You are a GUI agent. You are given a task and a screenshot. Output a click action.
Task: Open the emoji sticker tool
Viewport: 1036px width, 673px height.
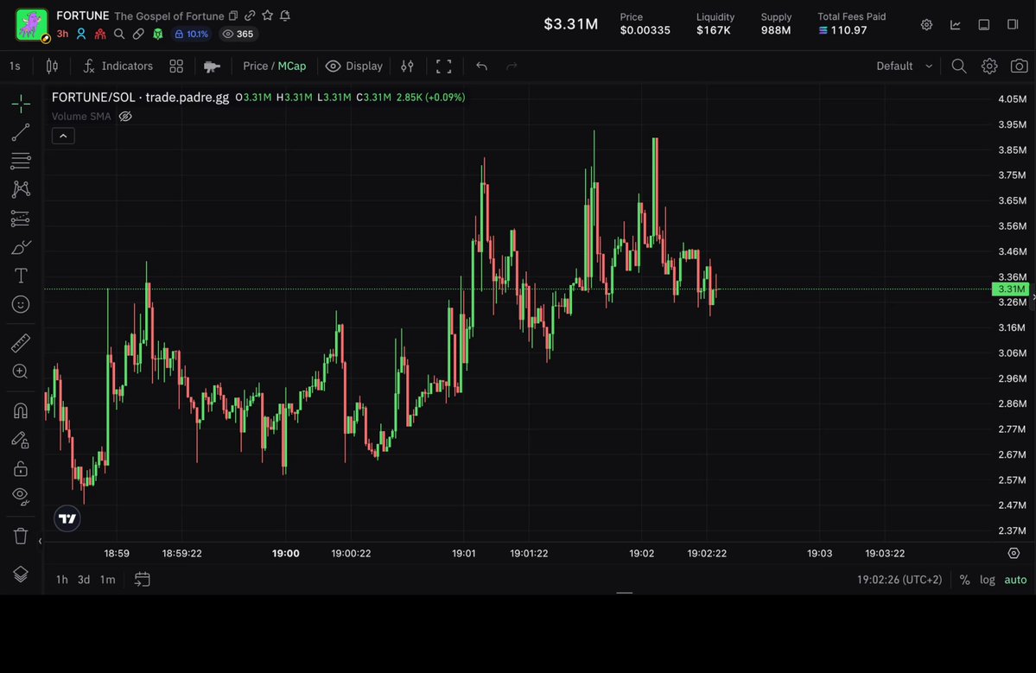click(21, 304)
